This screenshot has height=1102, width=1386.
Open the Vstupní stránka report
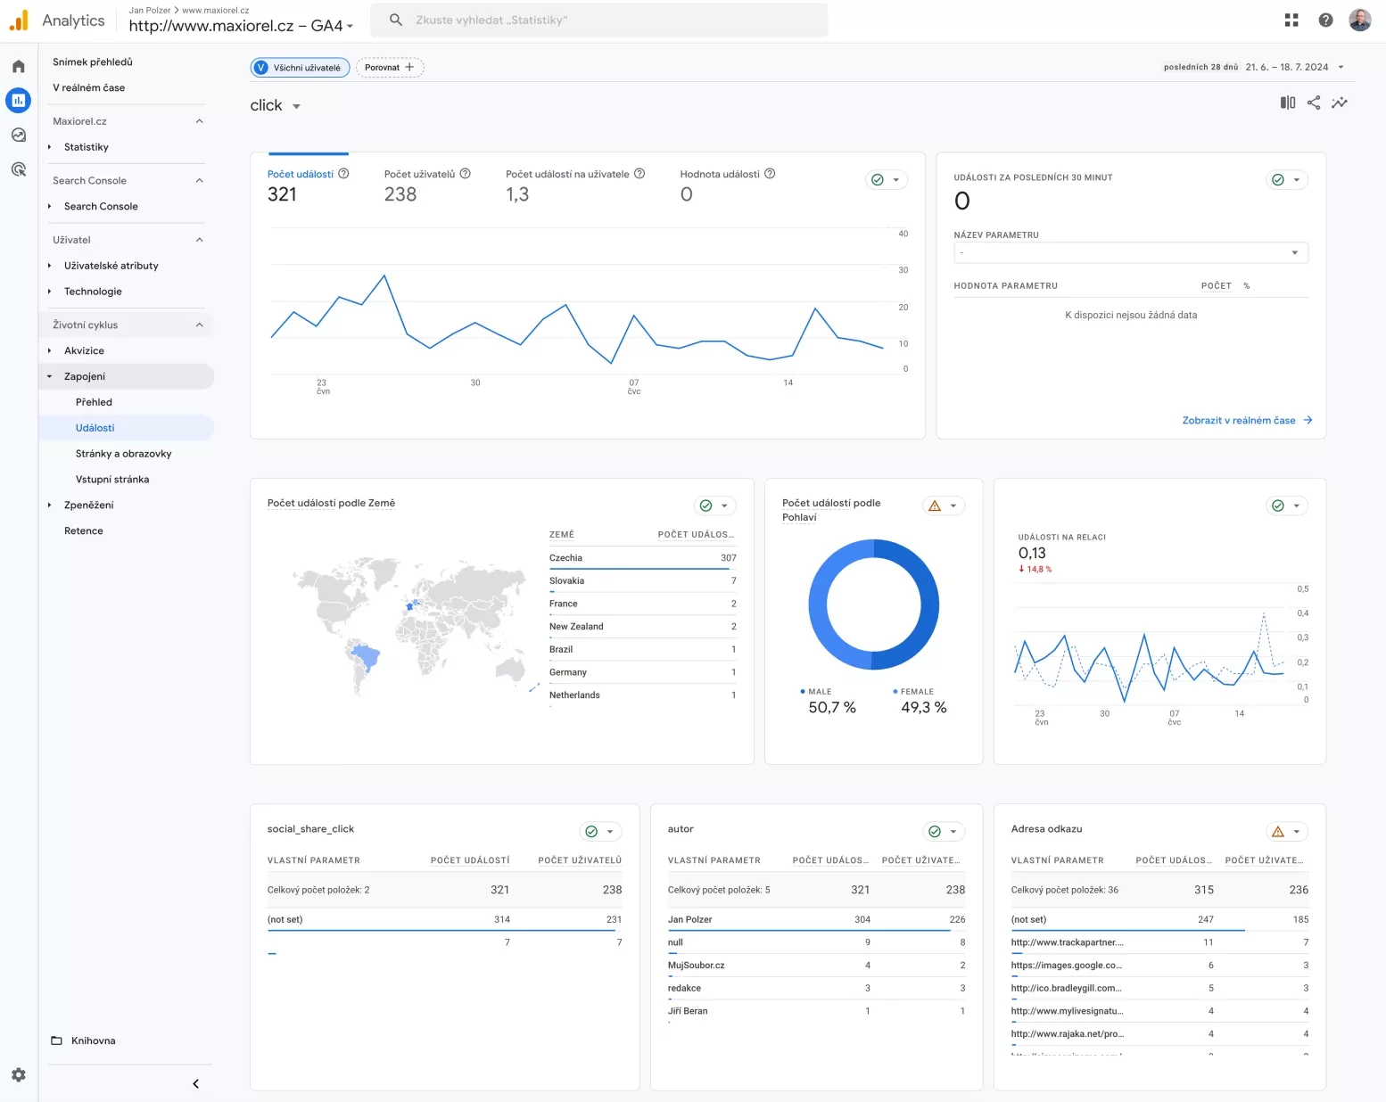coord(112,480)
